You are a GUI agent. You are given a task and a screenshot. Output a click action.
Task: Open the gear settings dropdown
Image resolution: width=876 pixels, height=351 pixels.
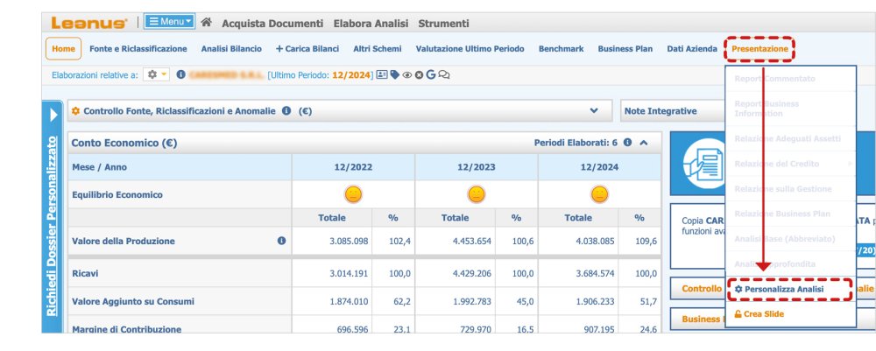(157, 75)
